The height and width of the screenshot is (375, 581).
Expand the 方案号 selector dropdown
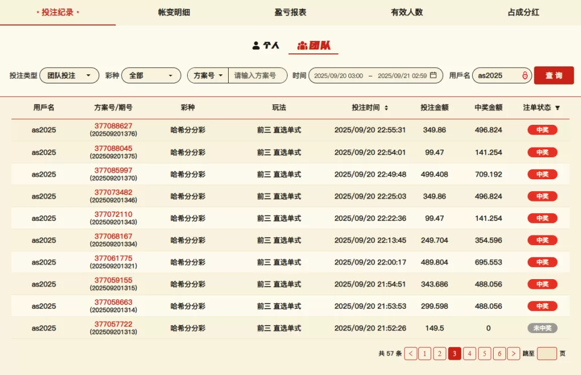click(x=208, y=75)
